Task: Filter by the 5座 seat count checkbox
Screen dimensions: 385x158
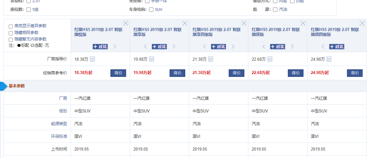Action: coord(28,10)
